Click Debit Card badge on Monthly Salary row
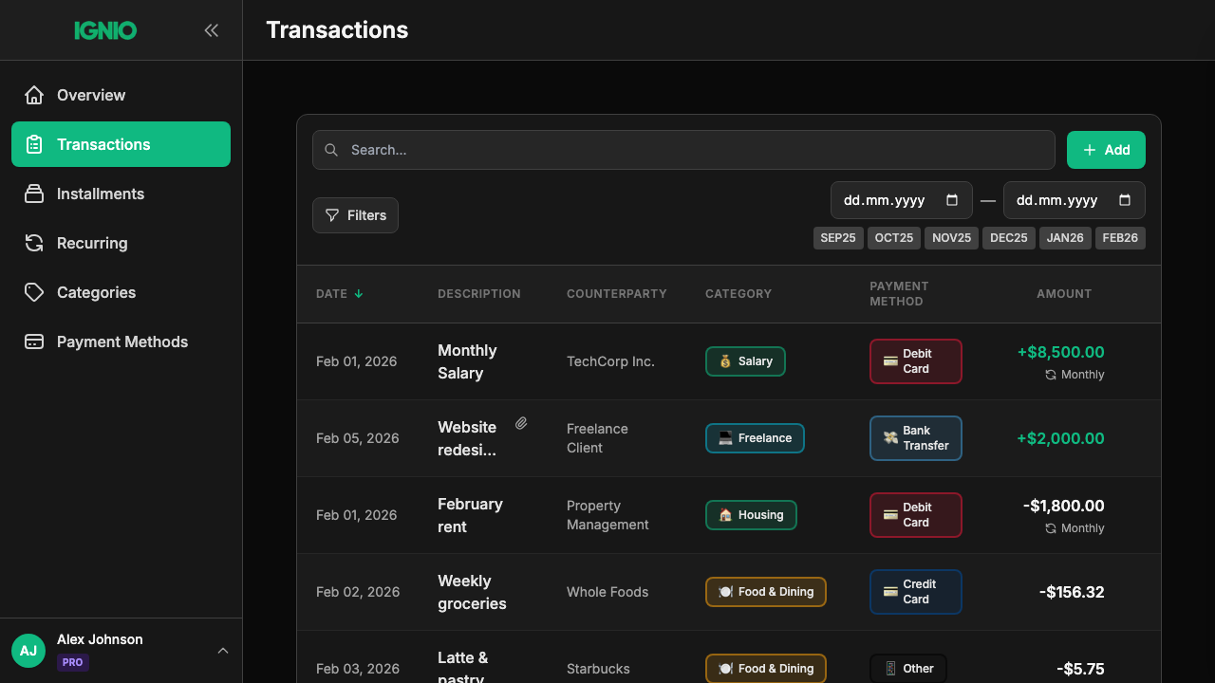 (x=916, y=361)
